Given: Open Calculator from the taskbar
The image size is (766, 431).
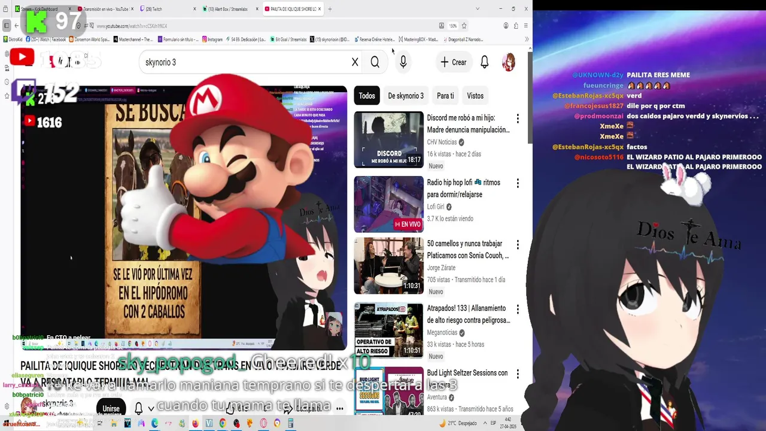Looking at the screenshot, I should point(291,423).
